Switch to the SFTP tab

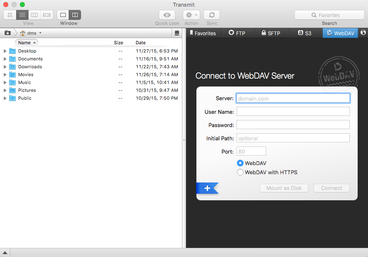pos(272,33)
